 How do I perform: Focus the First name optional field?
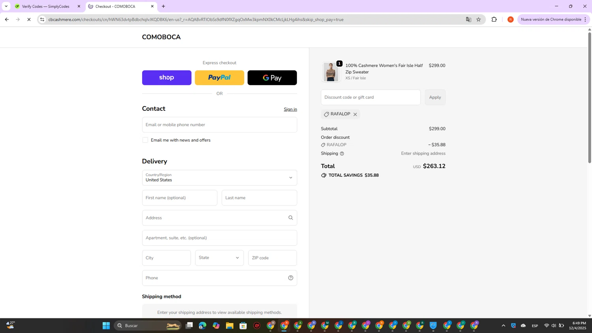point(180,198)
